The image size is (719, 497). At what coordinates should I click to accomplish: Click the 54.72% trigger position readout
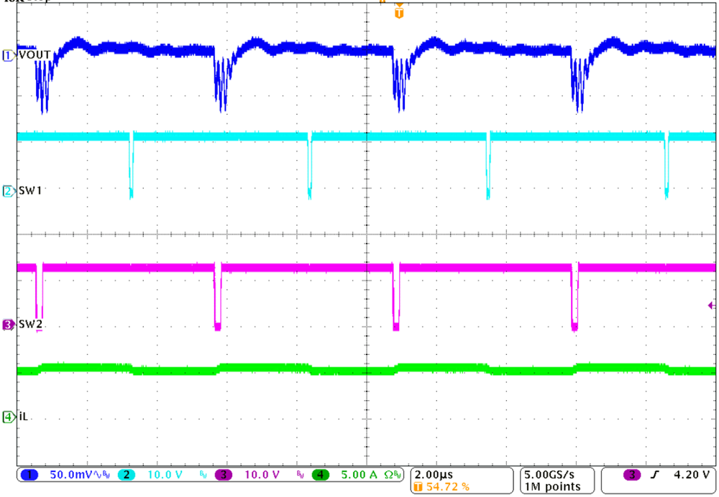[447, 485]
